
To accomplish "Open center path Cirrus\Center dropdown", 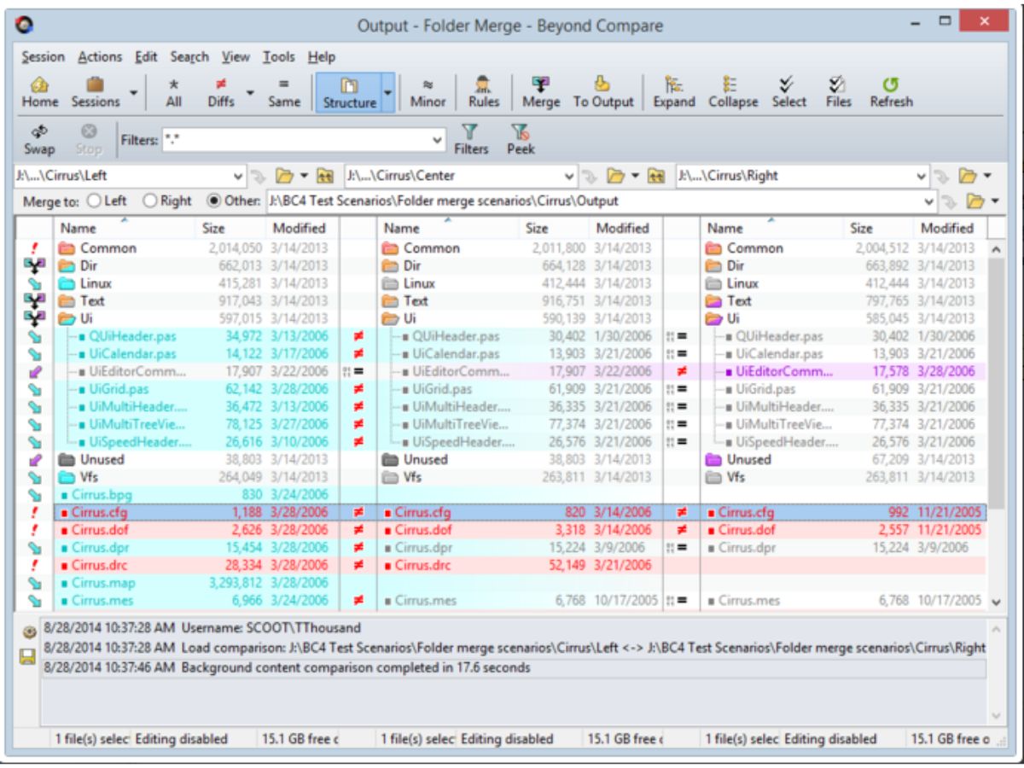I will coord(570,177).
